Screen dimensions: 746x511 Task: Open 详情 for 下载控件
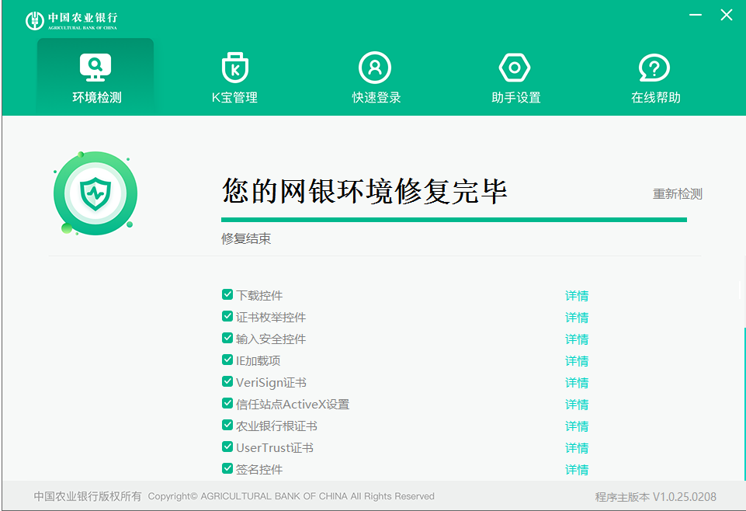[577, 295]
